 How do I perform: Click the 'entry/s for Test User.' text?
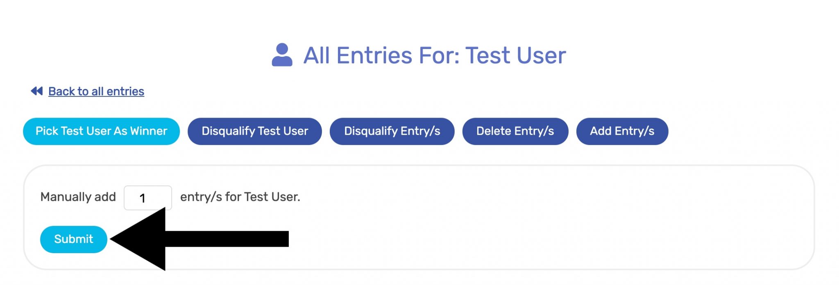tap(240, 197)
